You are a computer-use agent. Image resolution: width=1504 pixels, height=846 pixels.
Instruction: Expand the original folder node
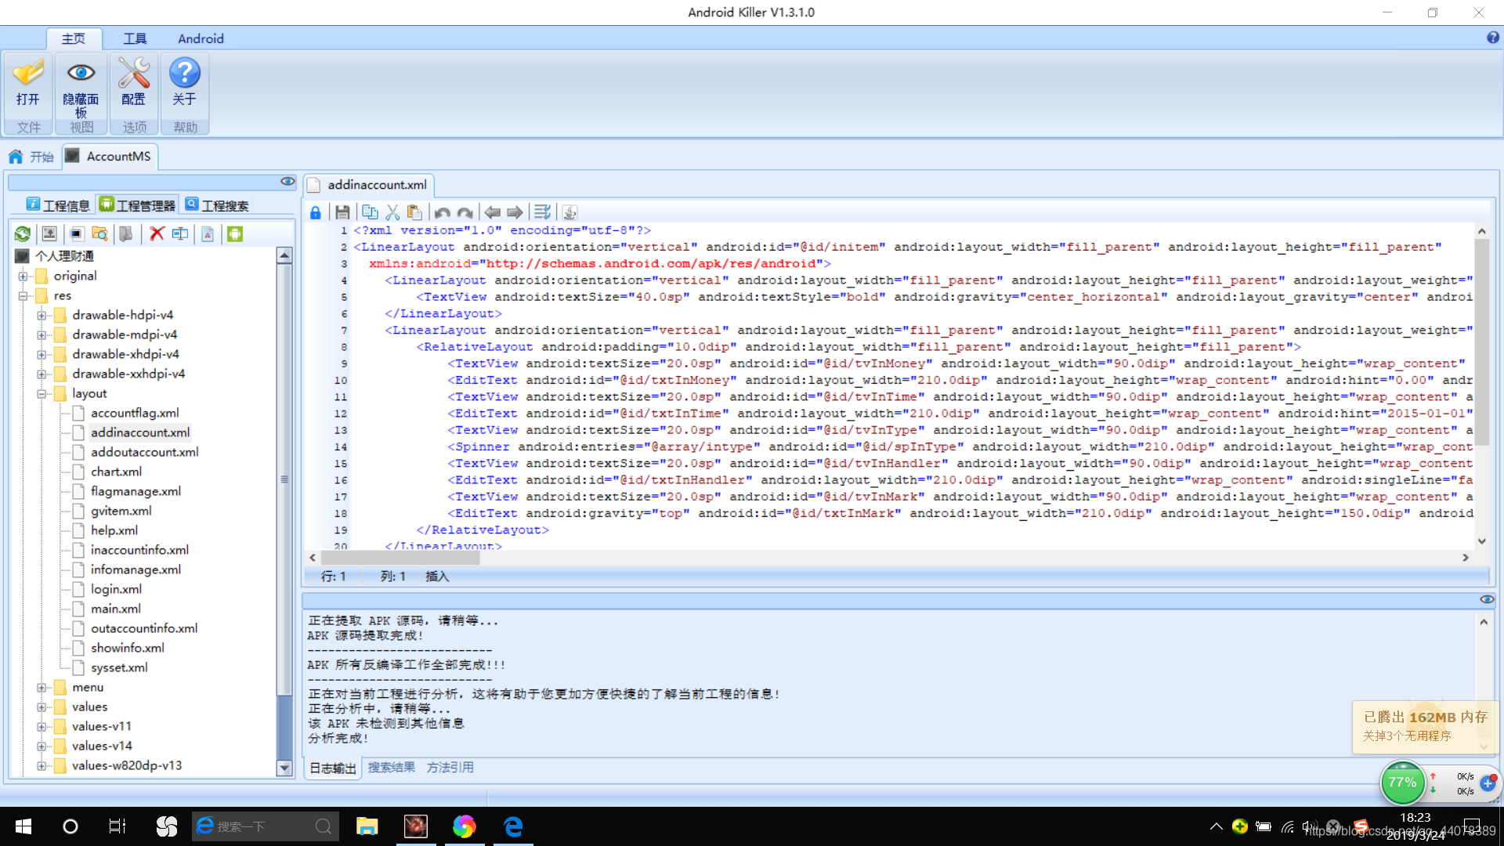23,276
